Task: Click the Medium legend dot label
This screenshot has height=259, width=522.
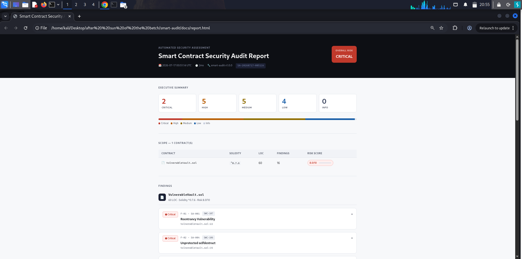Action: [186, 123]
